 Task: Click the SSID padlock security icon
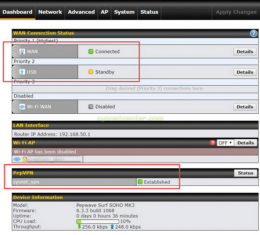click(x=25, y=159)
